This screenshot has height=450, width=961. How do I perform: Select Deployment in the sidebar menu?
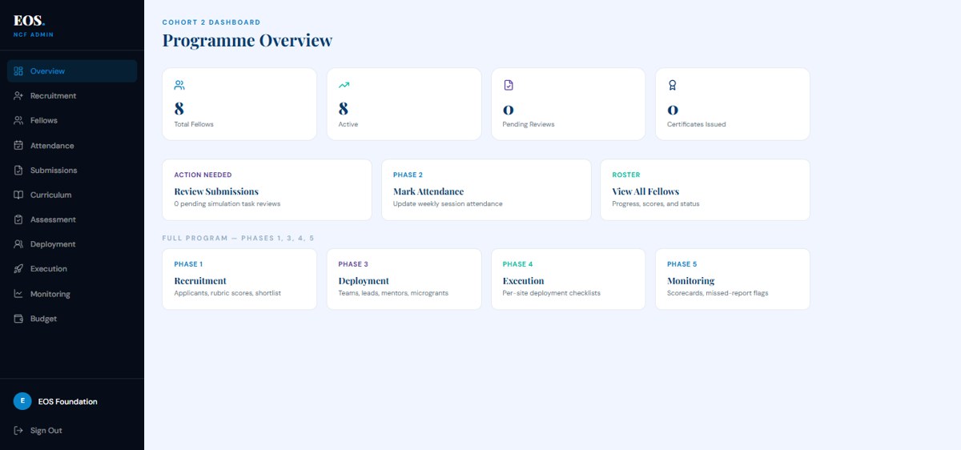tap(72, 244)
